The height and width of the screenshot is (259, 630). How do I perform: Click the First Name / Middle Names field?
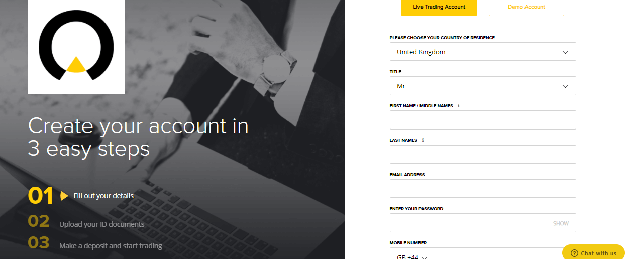[483, 120]
